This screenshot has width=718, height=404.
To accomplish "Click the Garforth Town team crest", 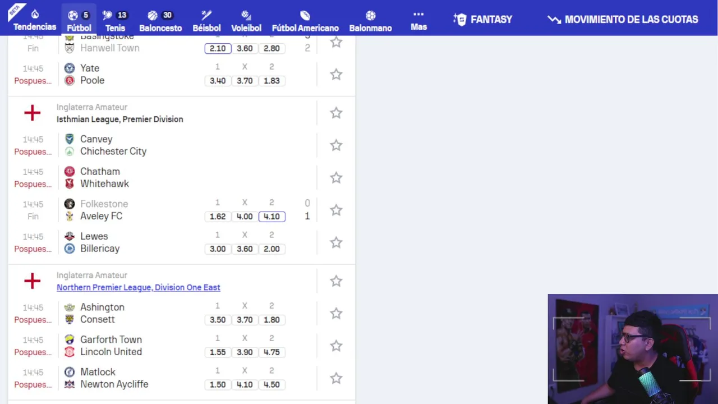I will pos(70,339).
